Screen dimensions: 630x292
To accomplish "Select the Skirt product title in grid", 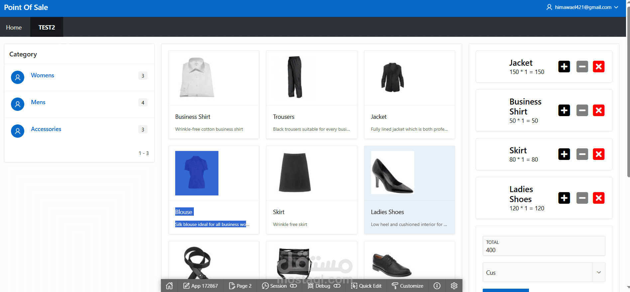I will point(279,212).
